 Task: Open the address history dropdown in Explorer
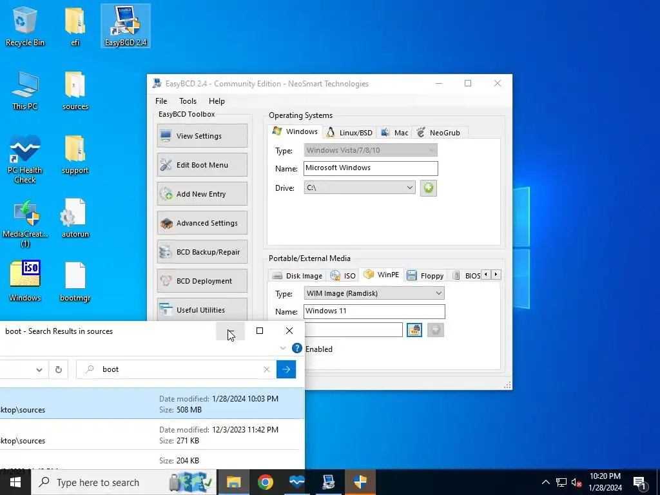pos(39,369)
